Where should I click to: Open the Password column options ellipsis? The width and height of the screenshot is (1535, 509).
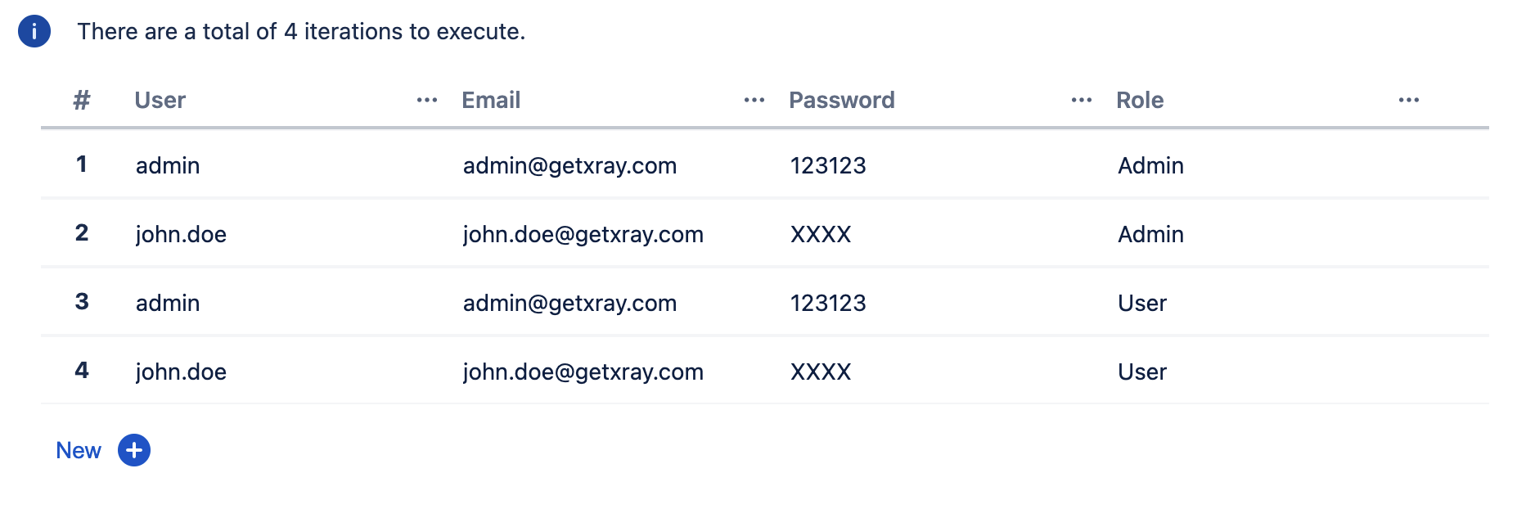1082,100
